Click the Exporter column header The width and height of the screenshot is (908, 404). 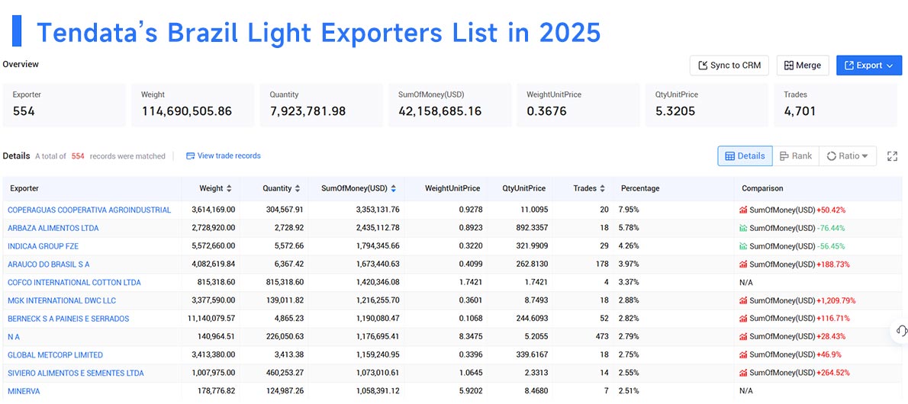click(x=24, y=188)
